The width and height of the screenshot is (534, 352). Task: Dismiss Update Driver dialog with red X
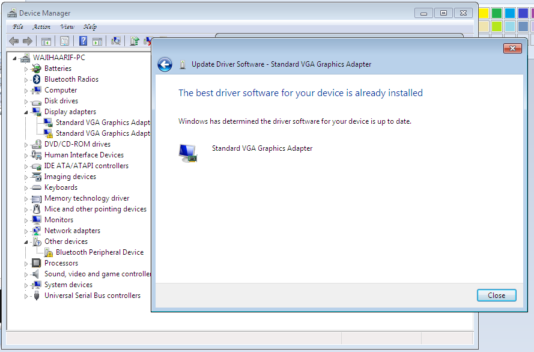(512, 48)
